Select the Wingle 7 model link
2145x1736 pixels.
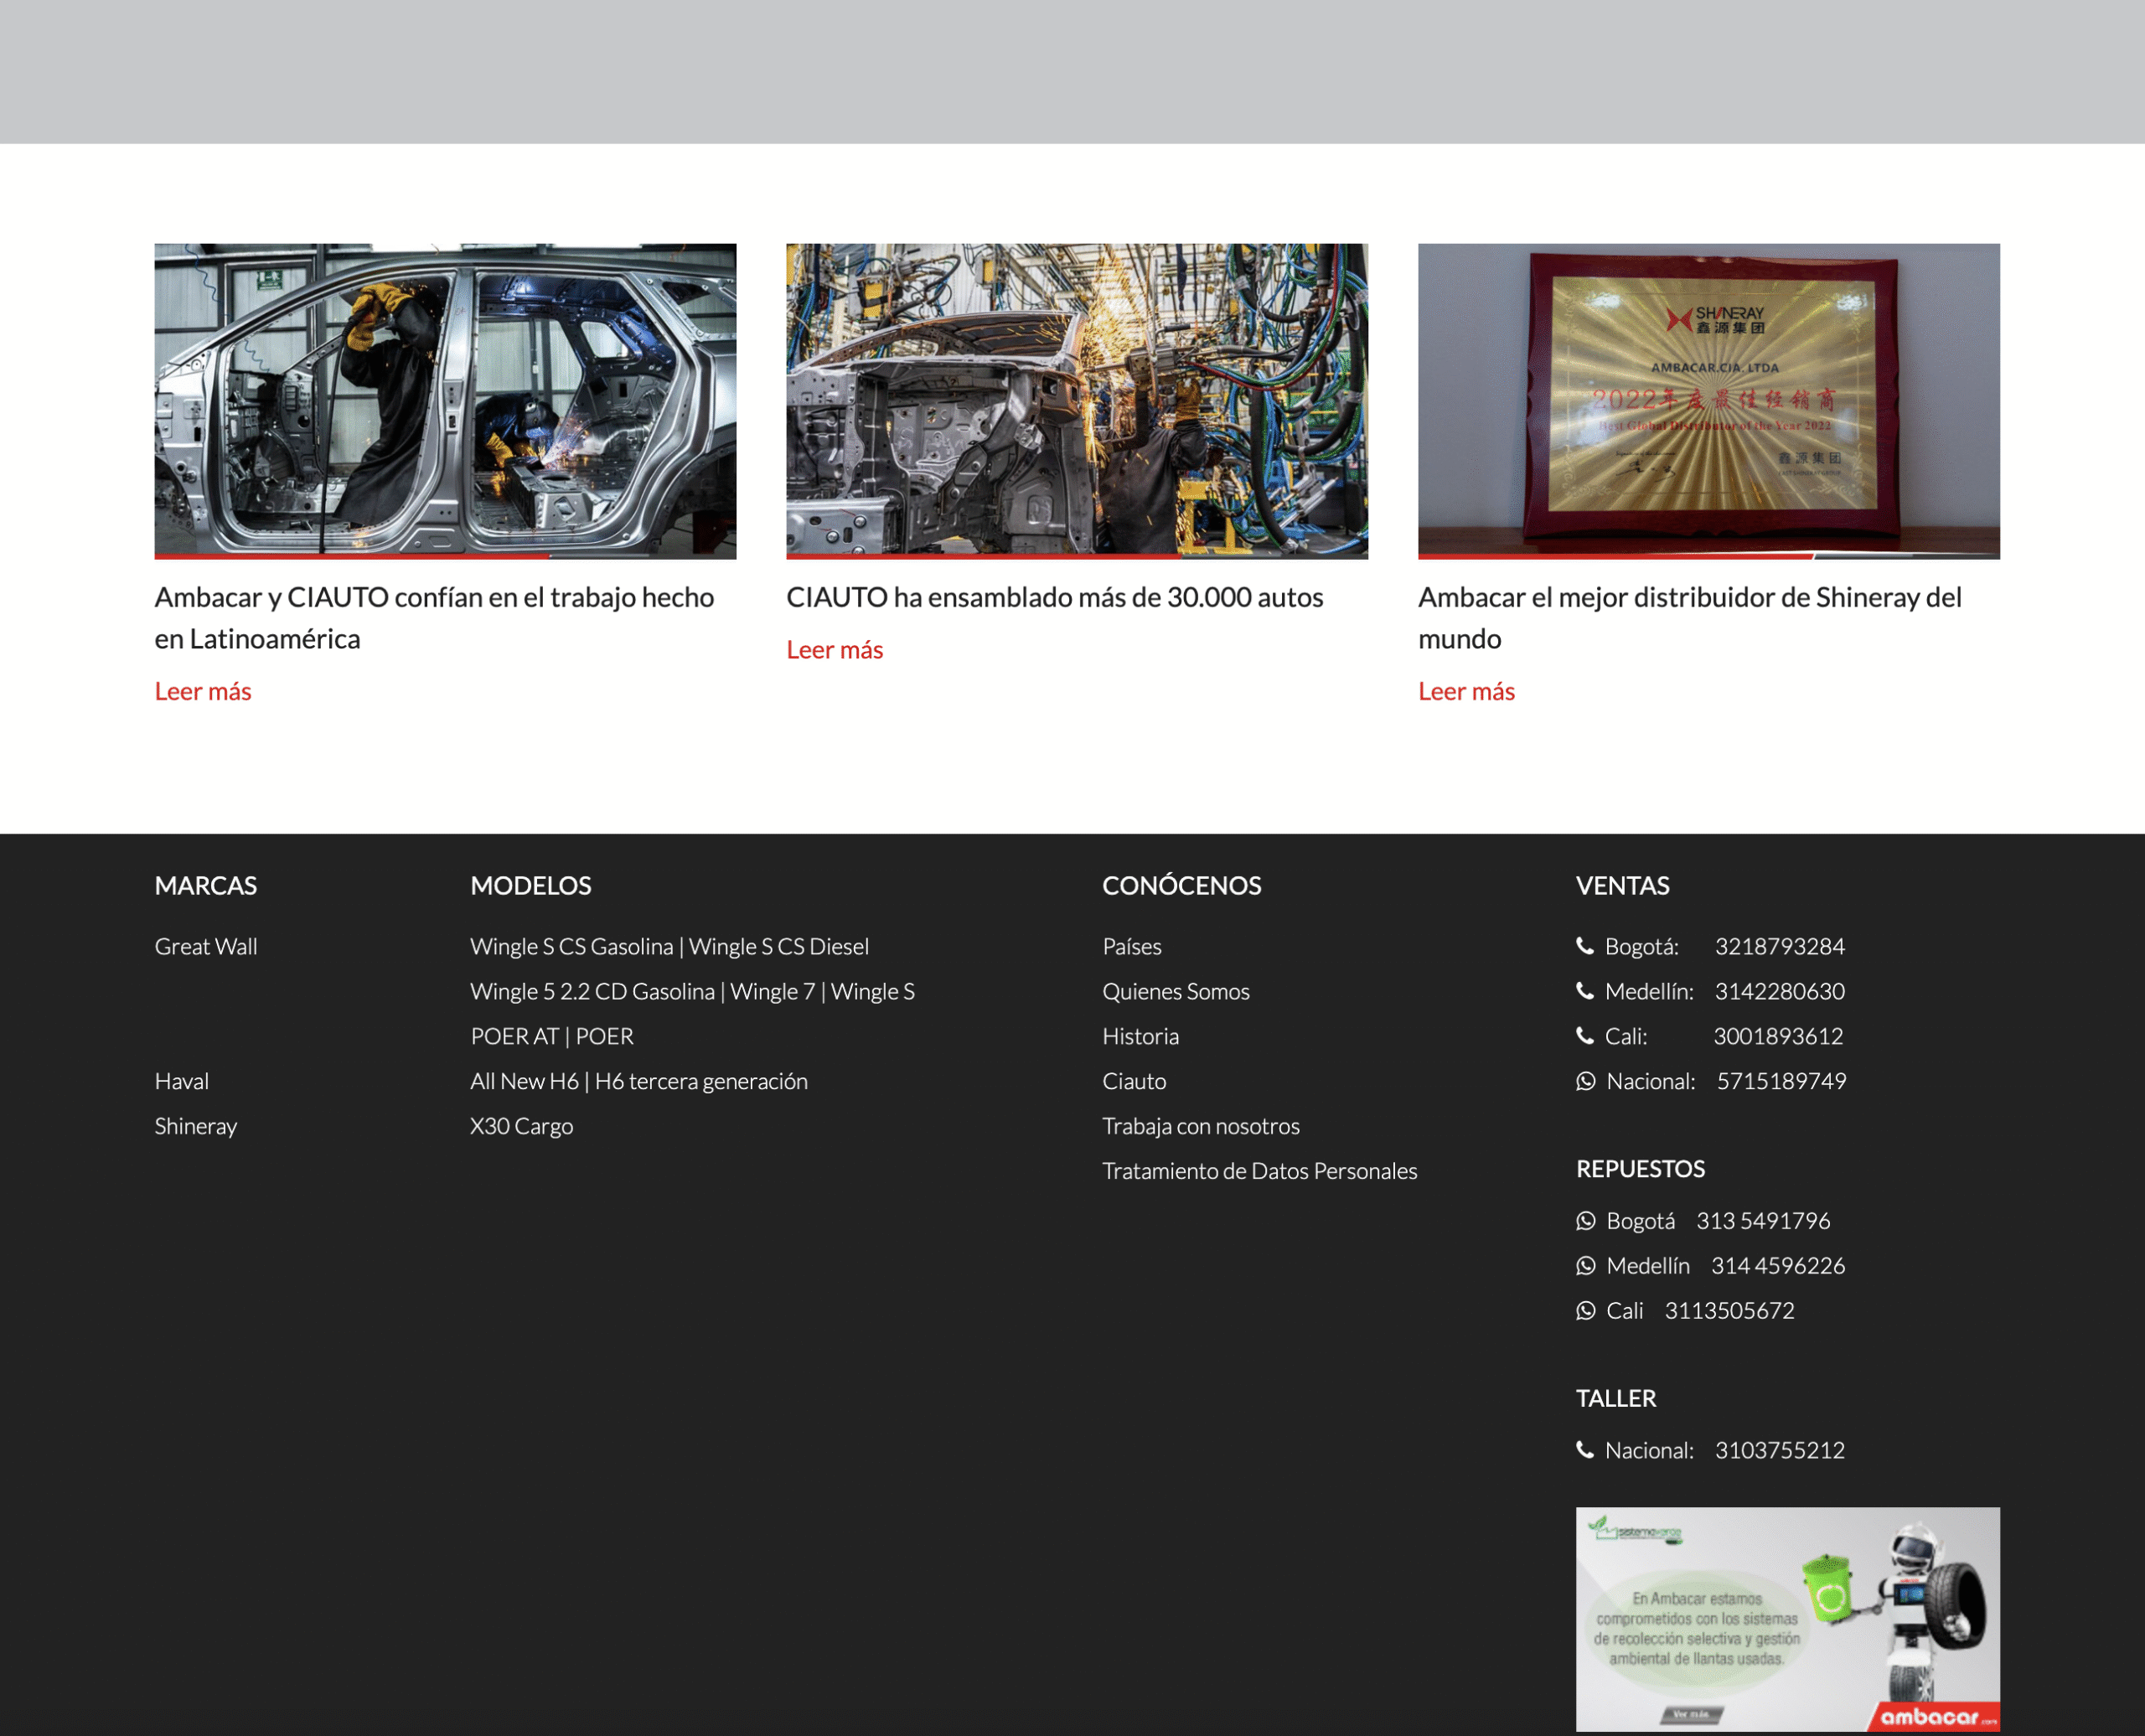pos(773,991)
